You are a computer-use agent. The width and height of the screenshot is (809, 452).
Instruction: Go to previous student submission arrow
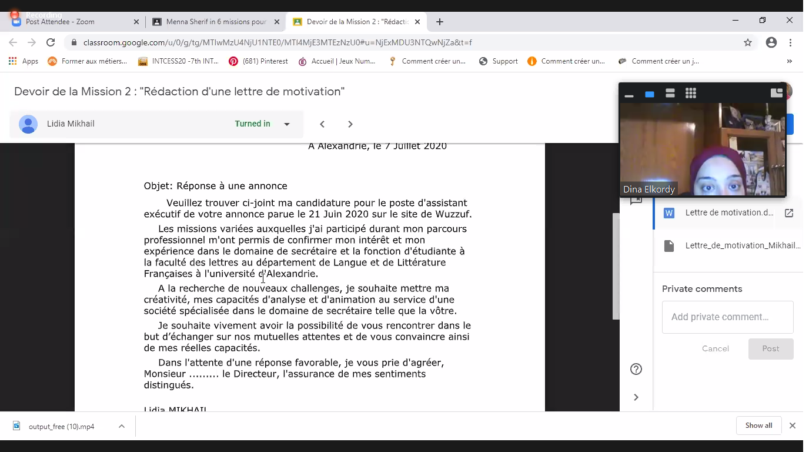322,124
